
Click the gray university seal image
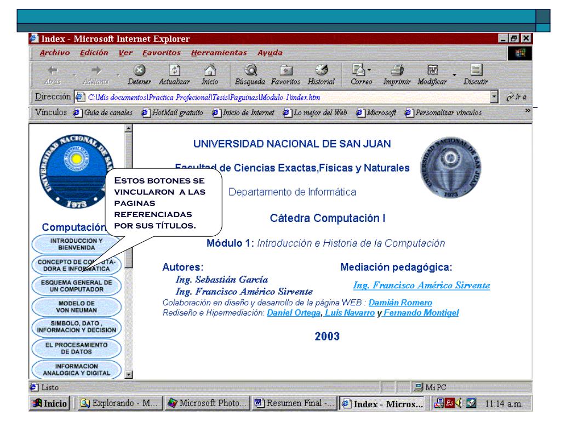451,168
